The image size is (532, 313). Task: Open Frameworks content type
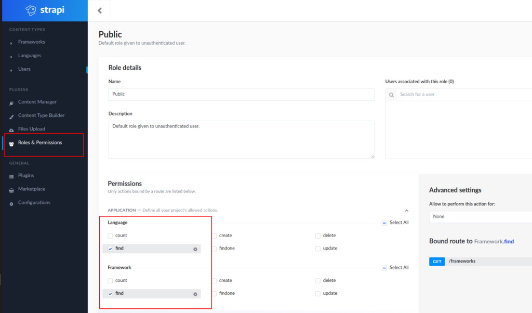[x=32, y=42]
